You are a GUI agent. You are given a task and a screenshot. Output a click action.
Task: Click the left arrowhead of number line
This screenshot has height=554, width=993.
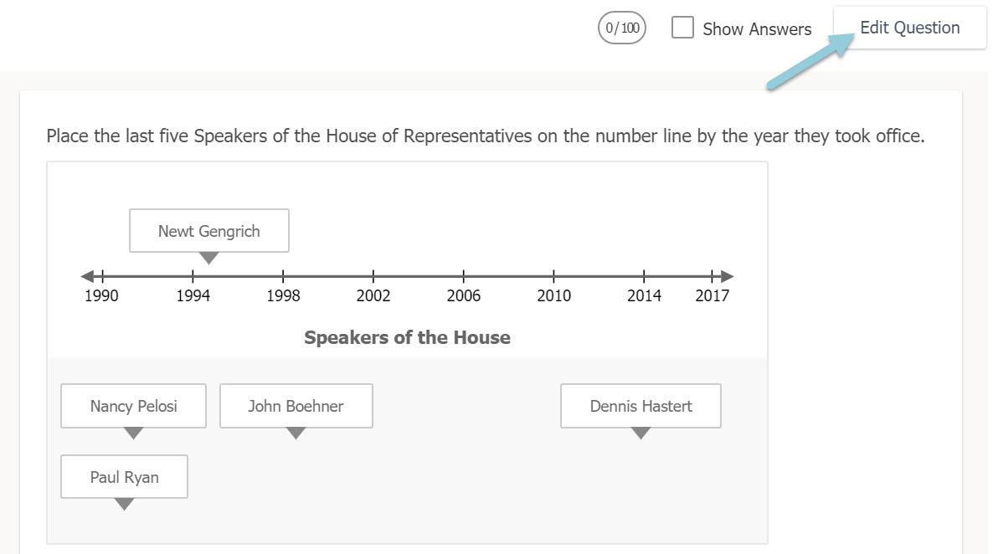point(86,276)
